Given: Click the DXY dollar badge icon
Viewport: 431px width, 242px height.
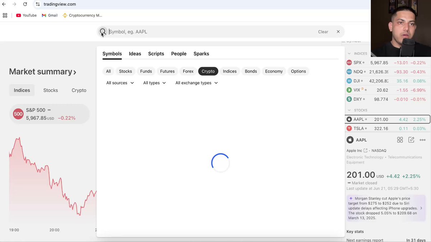Looking at the screenshot, I should 349,99.
